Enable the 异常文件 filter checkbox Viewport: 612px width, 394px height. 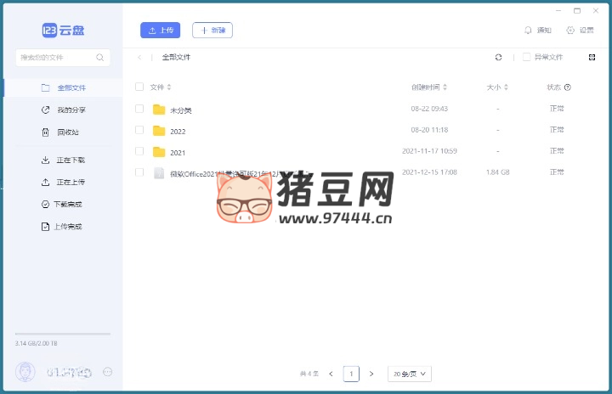[x=527, y=57]
